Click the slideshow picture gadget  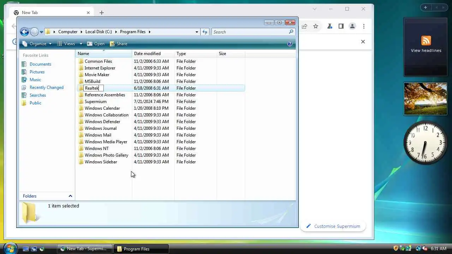pyautogui.click(x=426, y=99)
